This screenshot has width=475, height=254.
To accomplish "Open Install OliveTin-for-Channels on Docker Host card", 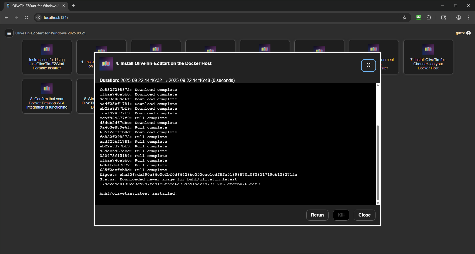I will 428,57.
